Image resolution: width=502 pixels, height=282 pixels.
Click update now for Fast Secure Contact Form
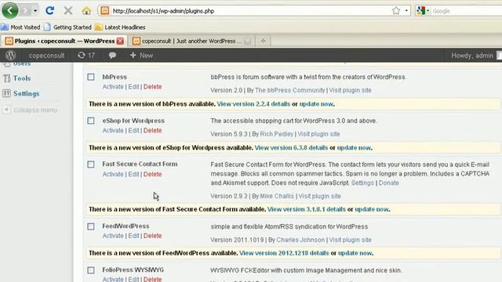[372, 209]
